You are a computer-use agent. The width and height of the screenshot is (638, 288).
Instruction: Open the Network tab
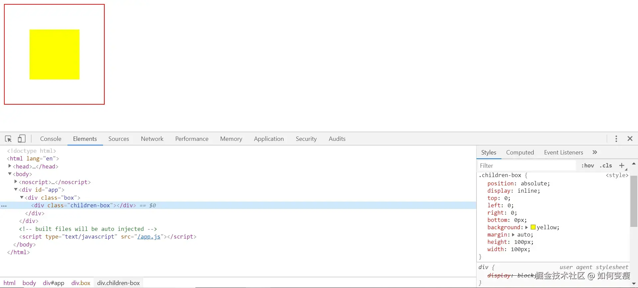coord(152,139)
